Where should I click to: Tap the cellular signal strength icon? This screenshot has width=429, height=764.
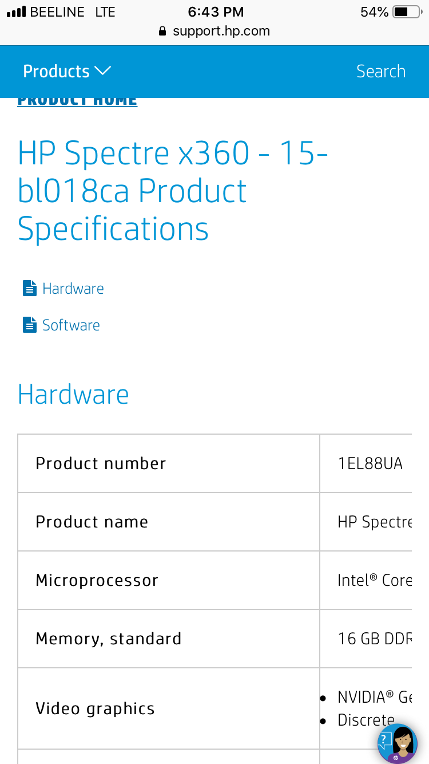pos(16,12)
